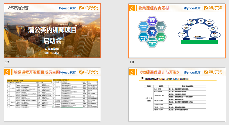Click the orange OnDemand logo on slide 17

click(88, 8)
